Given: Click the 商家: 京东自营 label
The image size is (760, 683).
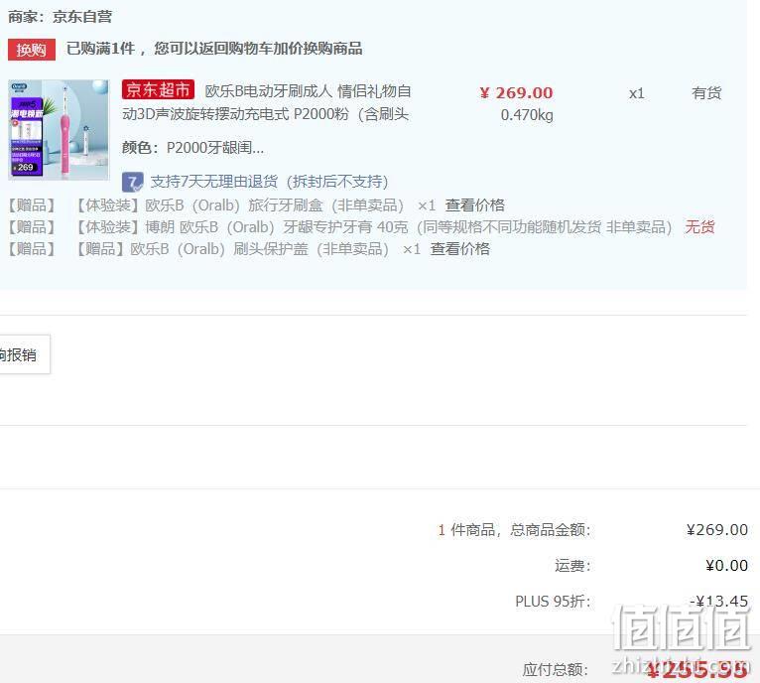Looking at the screenshot, I should [x=61, y=17].
